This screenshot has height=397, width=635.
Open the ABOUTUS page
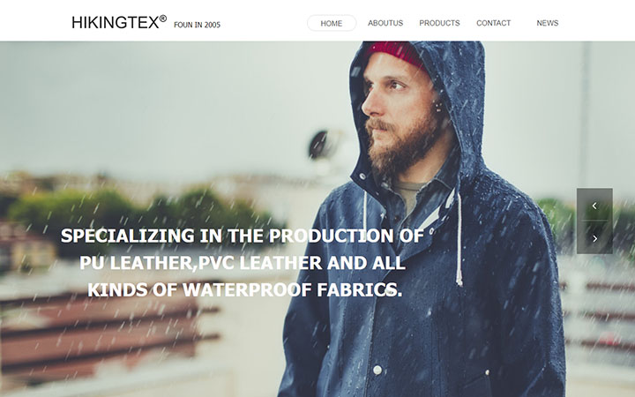385,23
